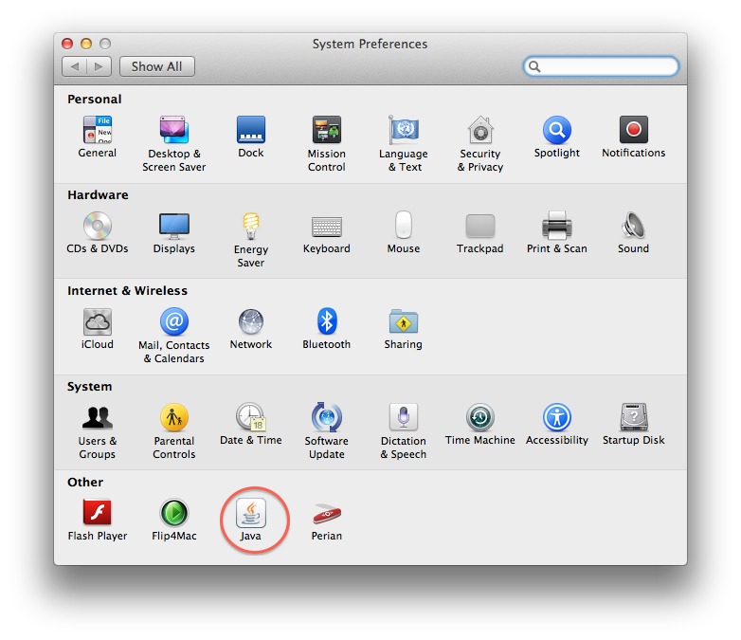Open Bluetooth preferences icon
The height and width of the screenshot is (640, 741).
point(327,321)
